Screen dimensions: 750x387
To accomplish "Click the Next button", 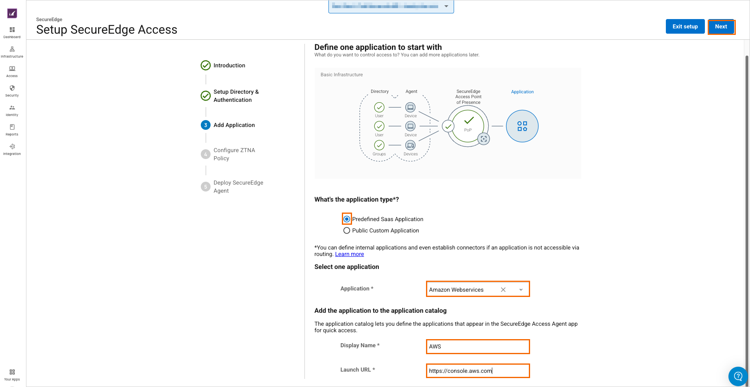I will click(721, 26).
